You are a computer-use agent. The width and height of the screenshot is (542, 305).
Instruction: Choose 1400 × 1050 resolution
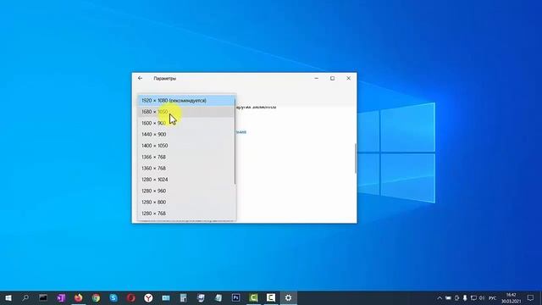[x=186, y=146]
